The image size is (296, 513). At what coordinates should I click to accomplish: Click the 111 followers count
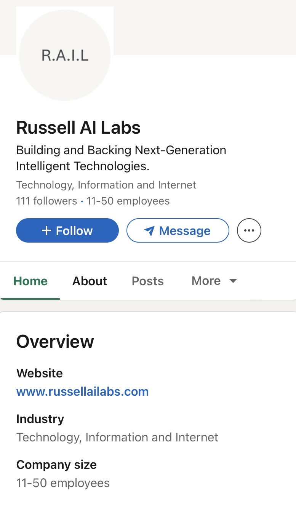46,201
